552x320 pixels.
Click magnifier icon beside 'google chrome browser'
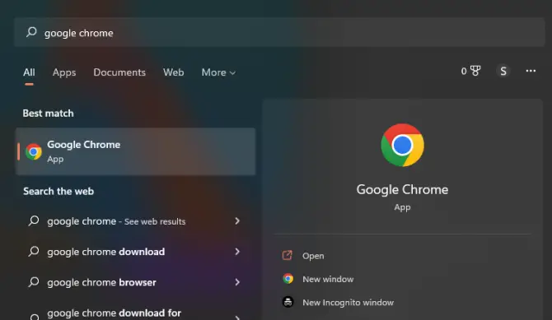[34, 282]
